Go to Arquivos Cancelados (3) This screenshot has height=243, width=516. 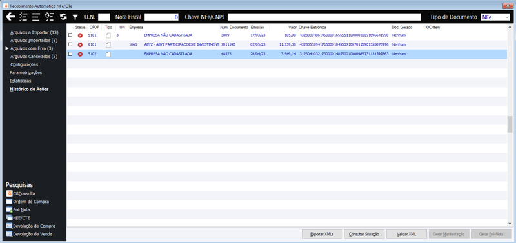[x=34, y=57]
